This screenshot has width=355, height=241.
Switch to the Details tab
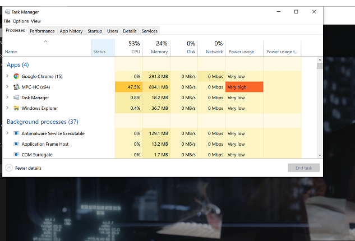[x=130, y=31]
